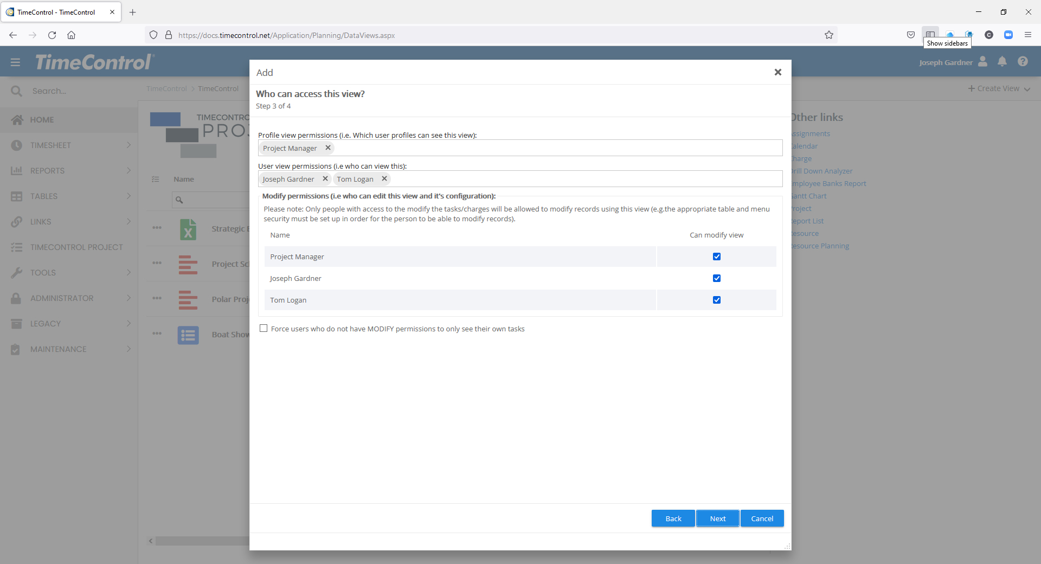
Task: Uncheck Can modify view for Project Manager
Action: (716, 257)
